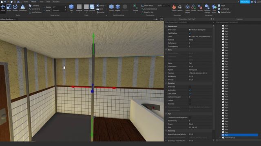Click the Negate solid modeling tool

click(x=118, y=8)
